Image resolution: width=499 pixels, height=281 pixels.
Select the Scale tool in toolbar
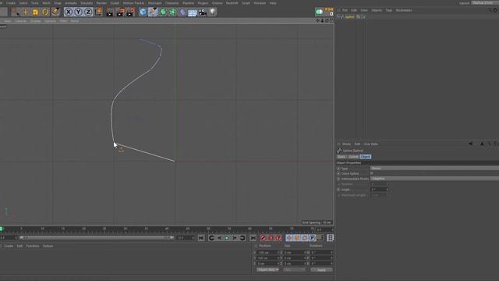[35, 12]
